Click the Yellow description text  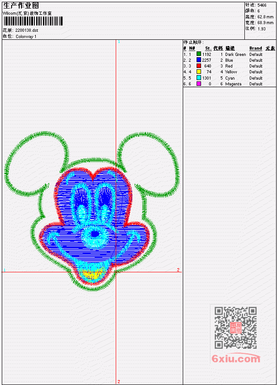point(231,72)
